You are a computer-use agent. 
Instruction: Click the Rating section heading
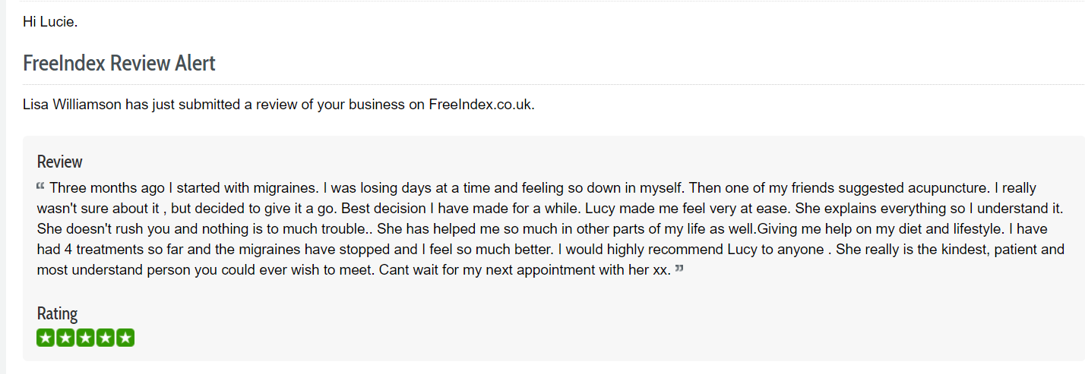[x=57, y=313]
